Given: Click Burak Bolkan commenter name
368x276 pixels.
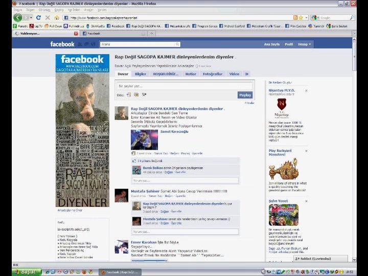Looking at the screenshot, I should point(153,168).
